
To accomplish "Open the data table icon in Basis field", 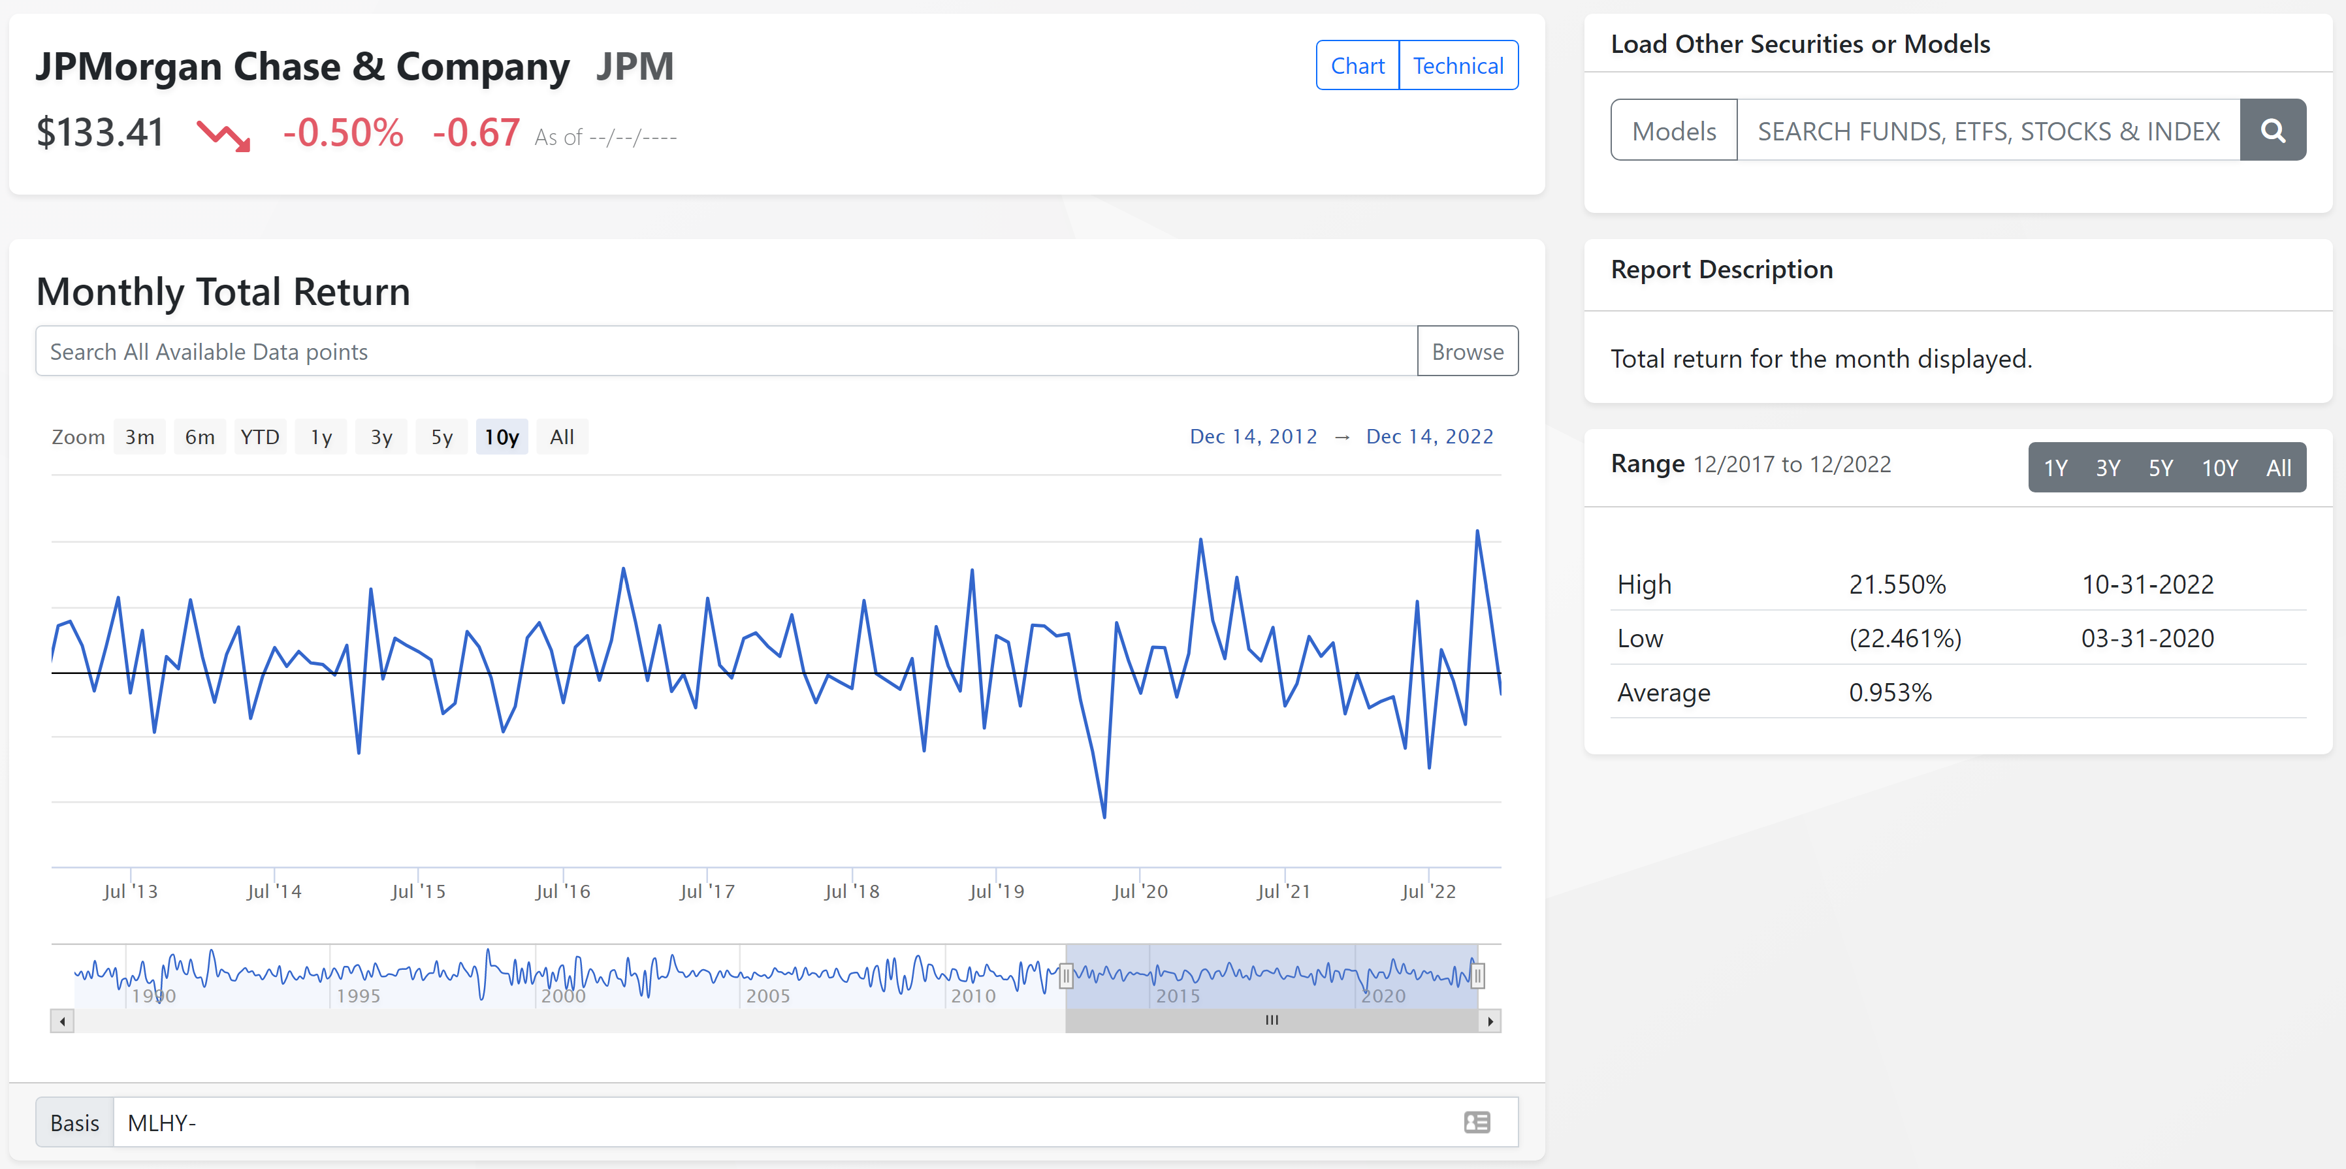I will click(x=1476, y=1122).
